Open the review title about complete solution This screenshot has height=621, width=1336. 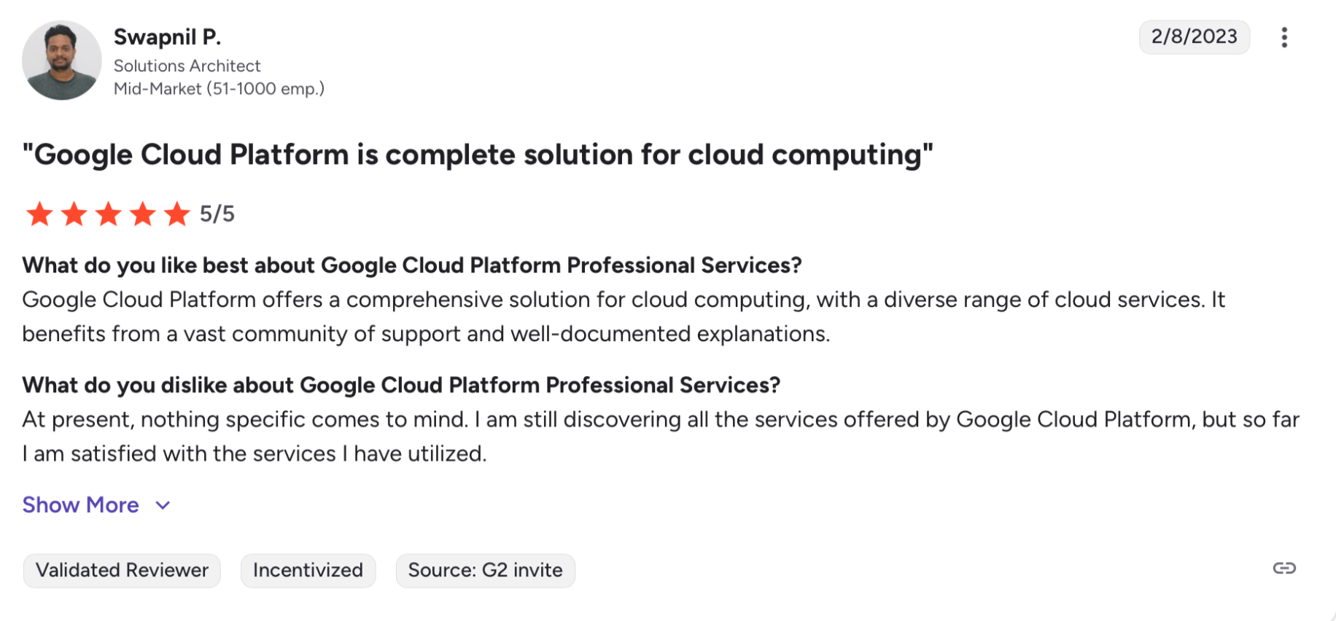click(478, 155)
